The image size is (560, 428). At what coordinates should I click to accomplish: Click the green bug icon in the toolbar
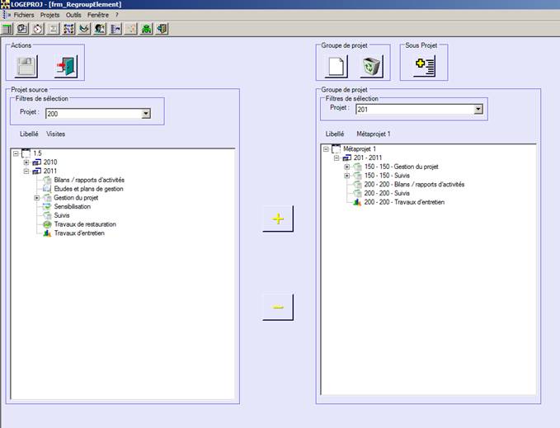[146, 29]
